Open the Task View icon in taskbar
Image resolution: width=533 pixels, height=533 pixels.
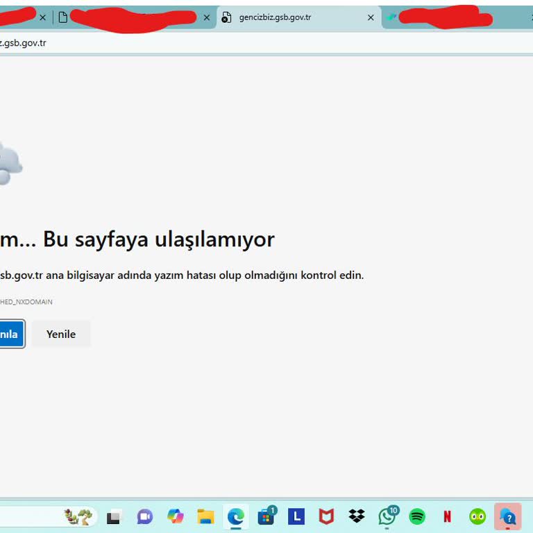coord(113,517)
